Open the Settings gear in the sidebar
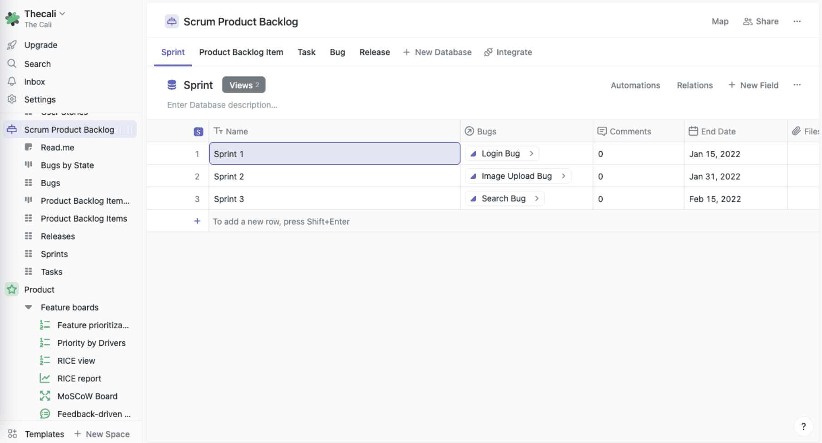The image size is (822, 443). pyautogui.click(x=12, y=99)
